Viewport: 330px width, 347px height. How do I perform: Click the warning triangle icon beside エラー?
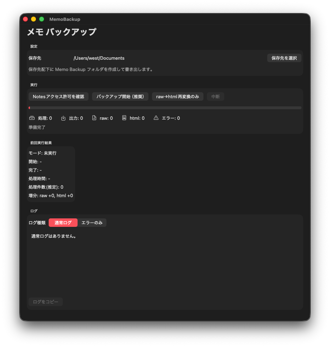point(156,118)
